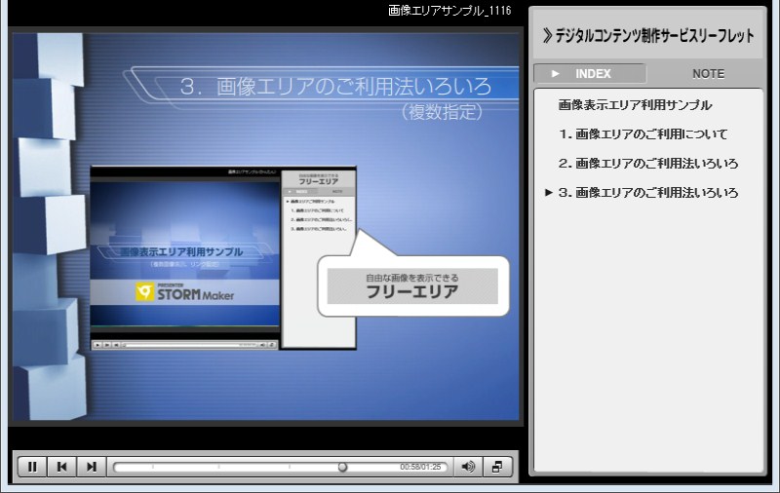The image size is (780, 493).
Task: Pause the presentation playback
Action: (x=32, y=467)
